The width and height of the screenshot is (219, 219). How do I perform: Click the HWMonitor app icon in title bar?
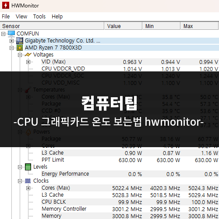[6, 5]
